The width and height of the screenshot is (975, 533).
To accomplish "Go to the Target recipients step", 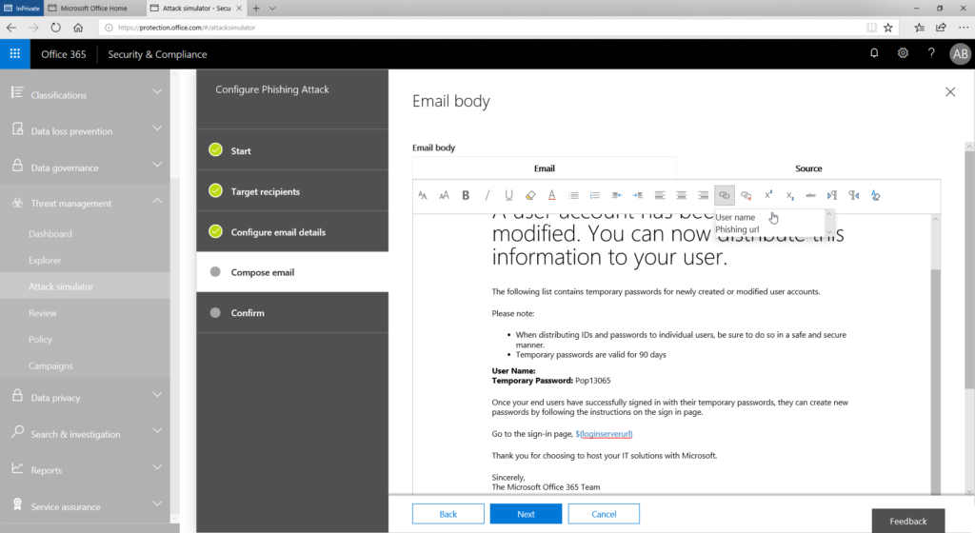I will click(292, 191).
